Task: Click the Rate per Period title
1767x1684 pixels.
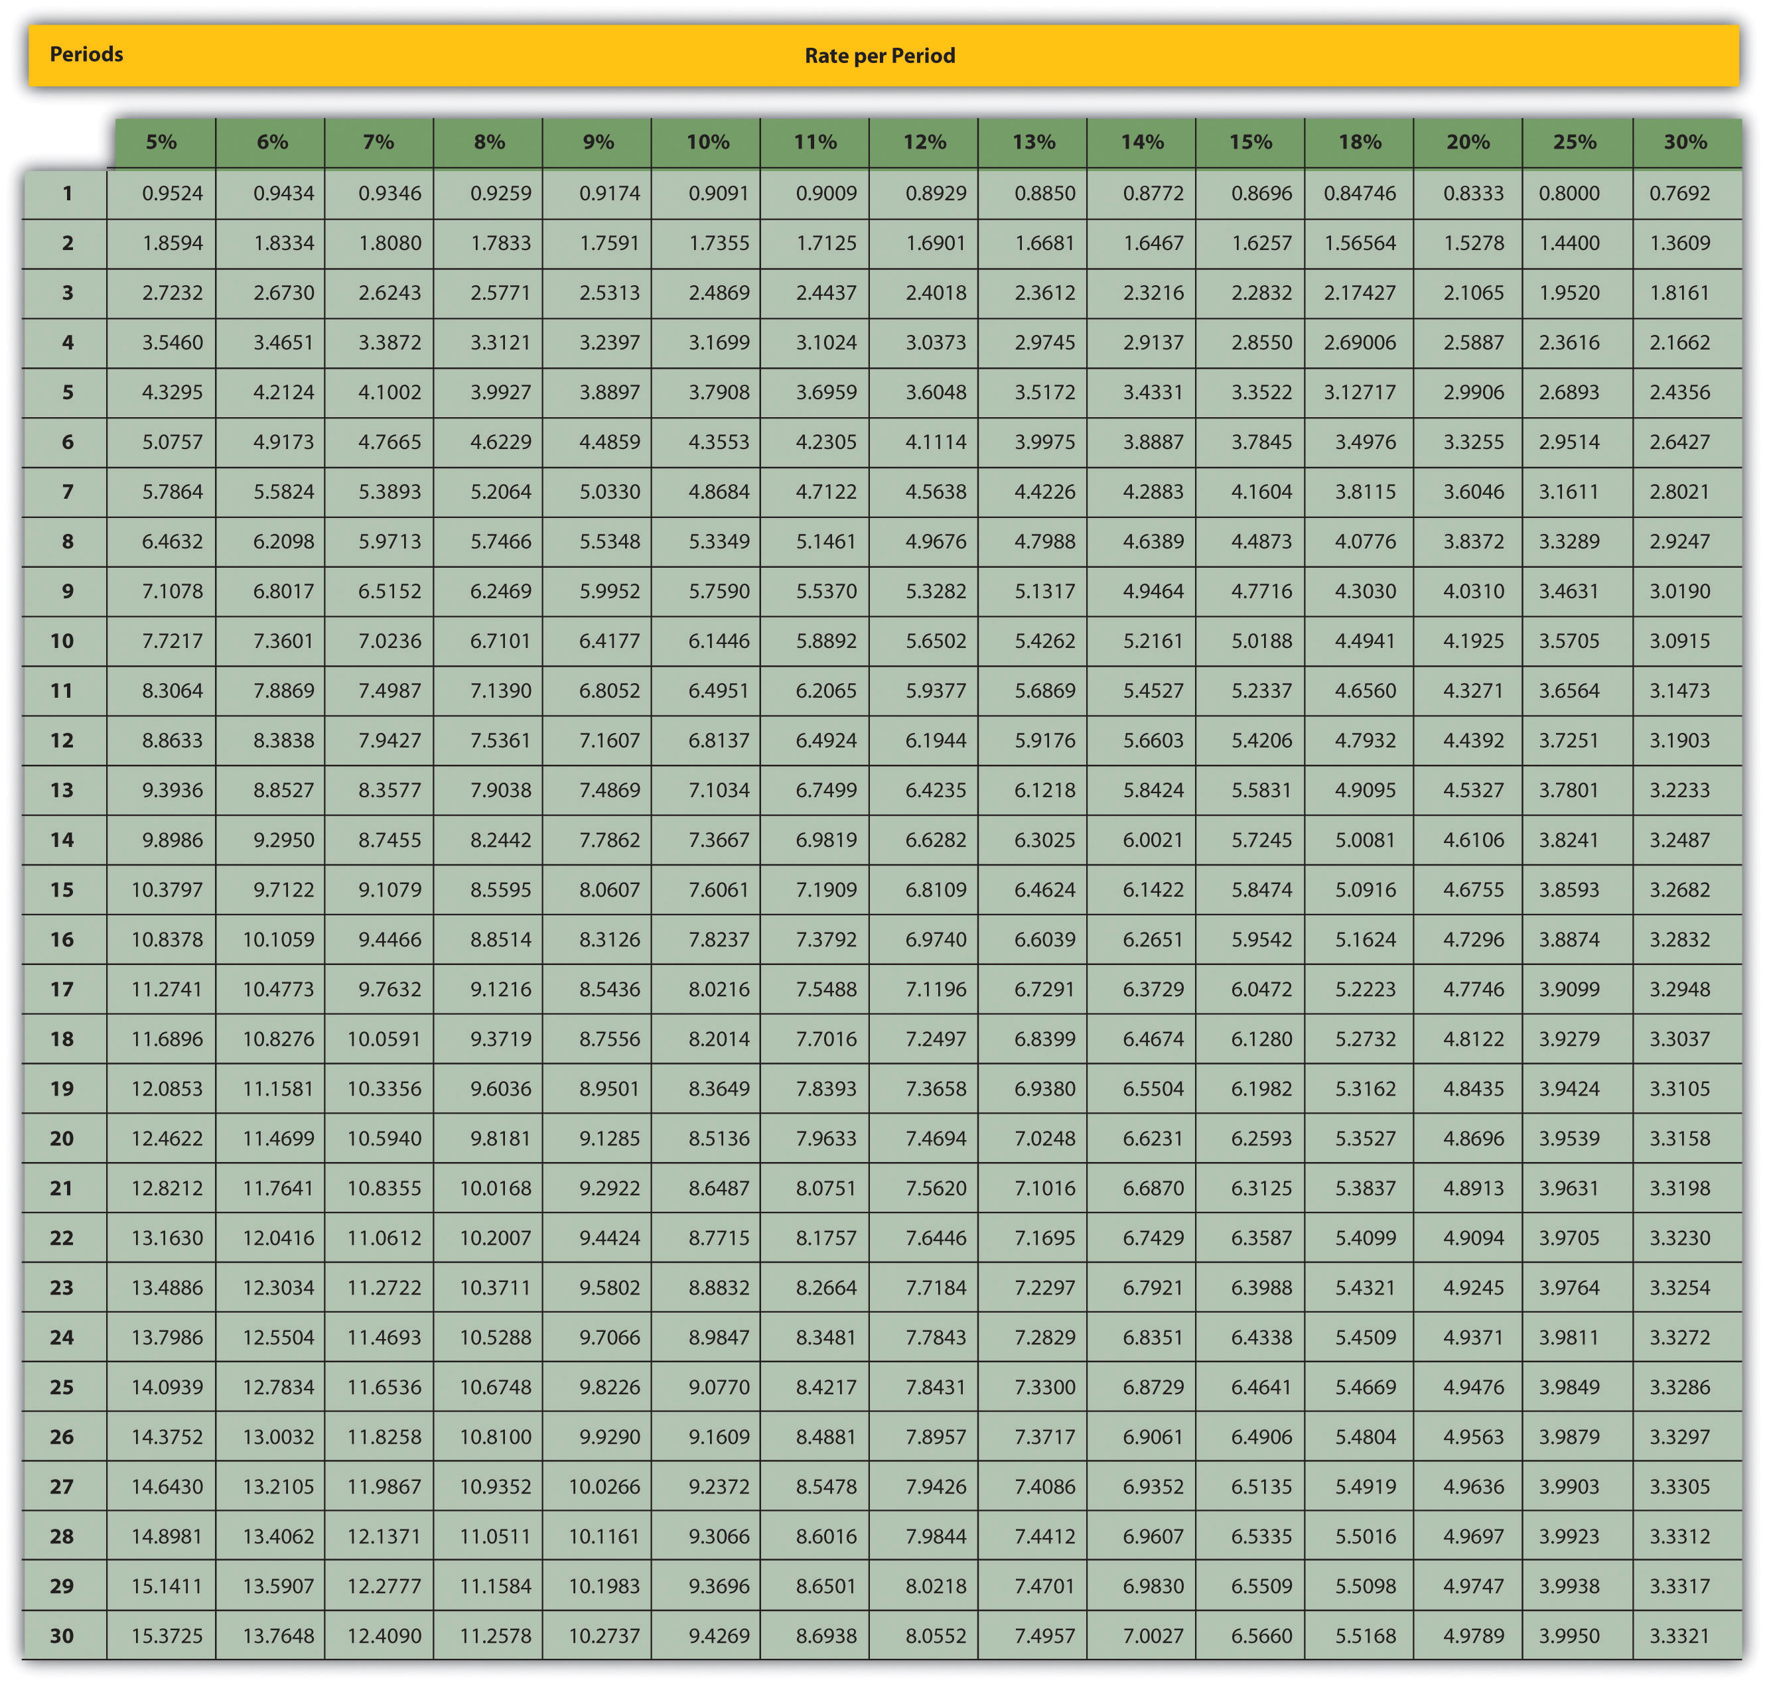Action: tap(879, 56)
